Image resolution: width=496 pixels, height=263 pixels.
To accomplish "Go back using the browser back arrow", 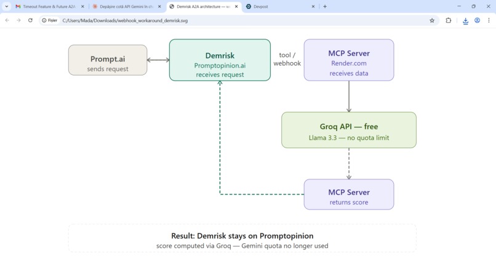I will (x=7, y=20).
